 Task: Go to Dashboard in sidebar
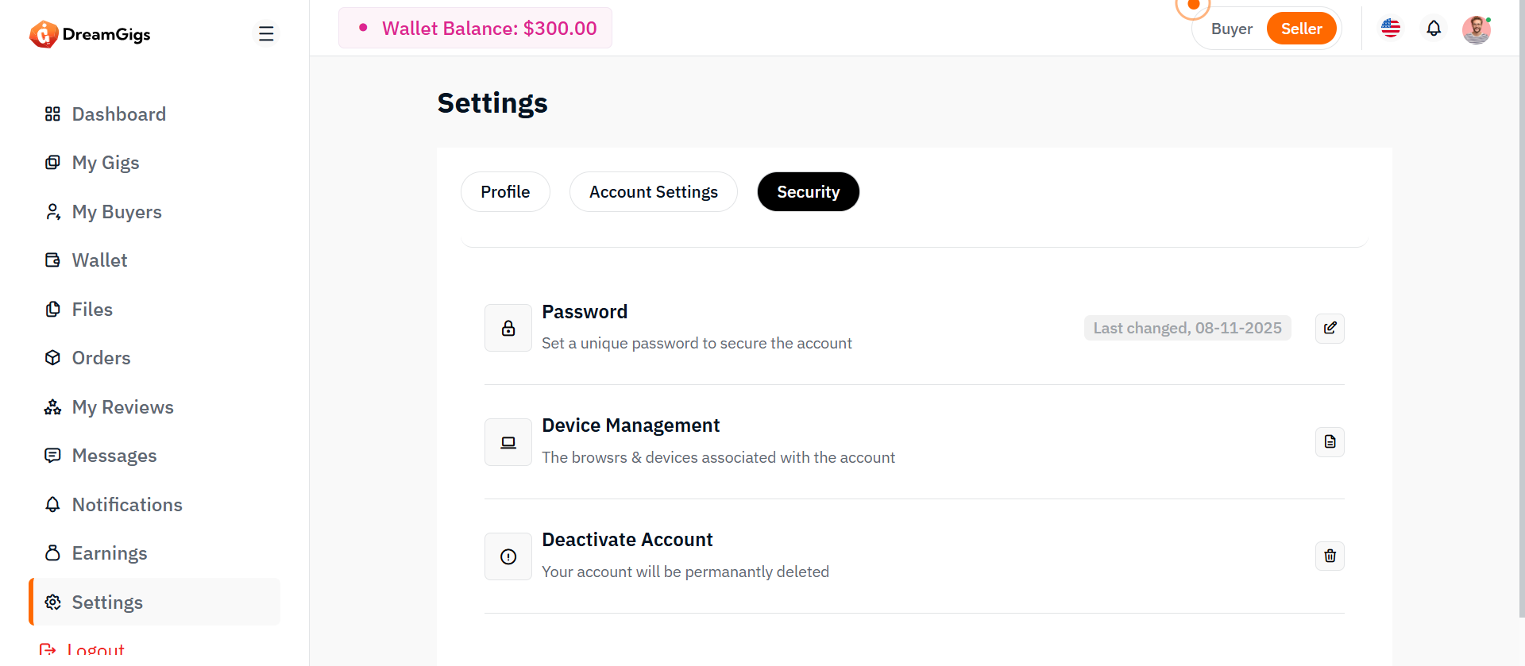click(x=118, y=114)
